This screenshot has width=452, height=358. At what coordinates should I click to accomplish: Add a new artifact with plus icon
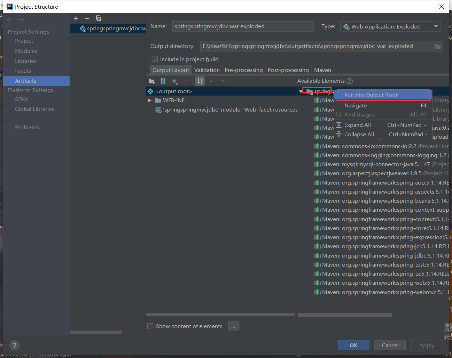pyautogui.click(x=76, y=18)
